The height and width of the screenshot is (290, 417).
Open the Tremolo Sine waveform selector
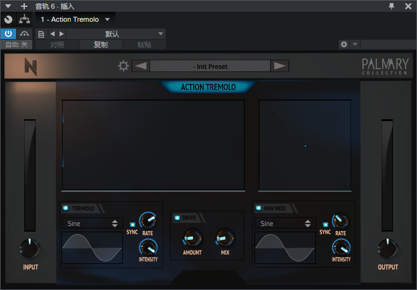tap(92, 224)
